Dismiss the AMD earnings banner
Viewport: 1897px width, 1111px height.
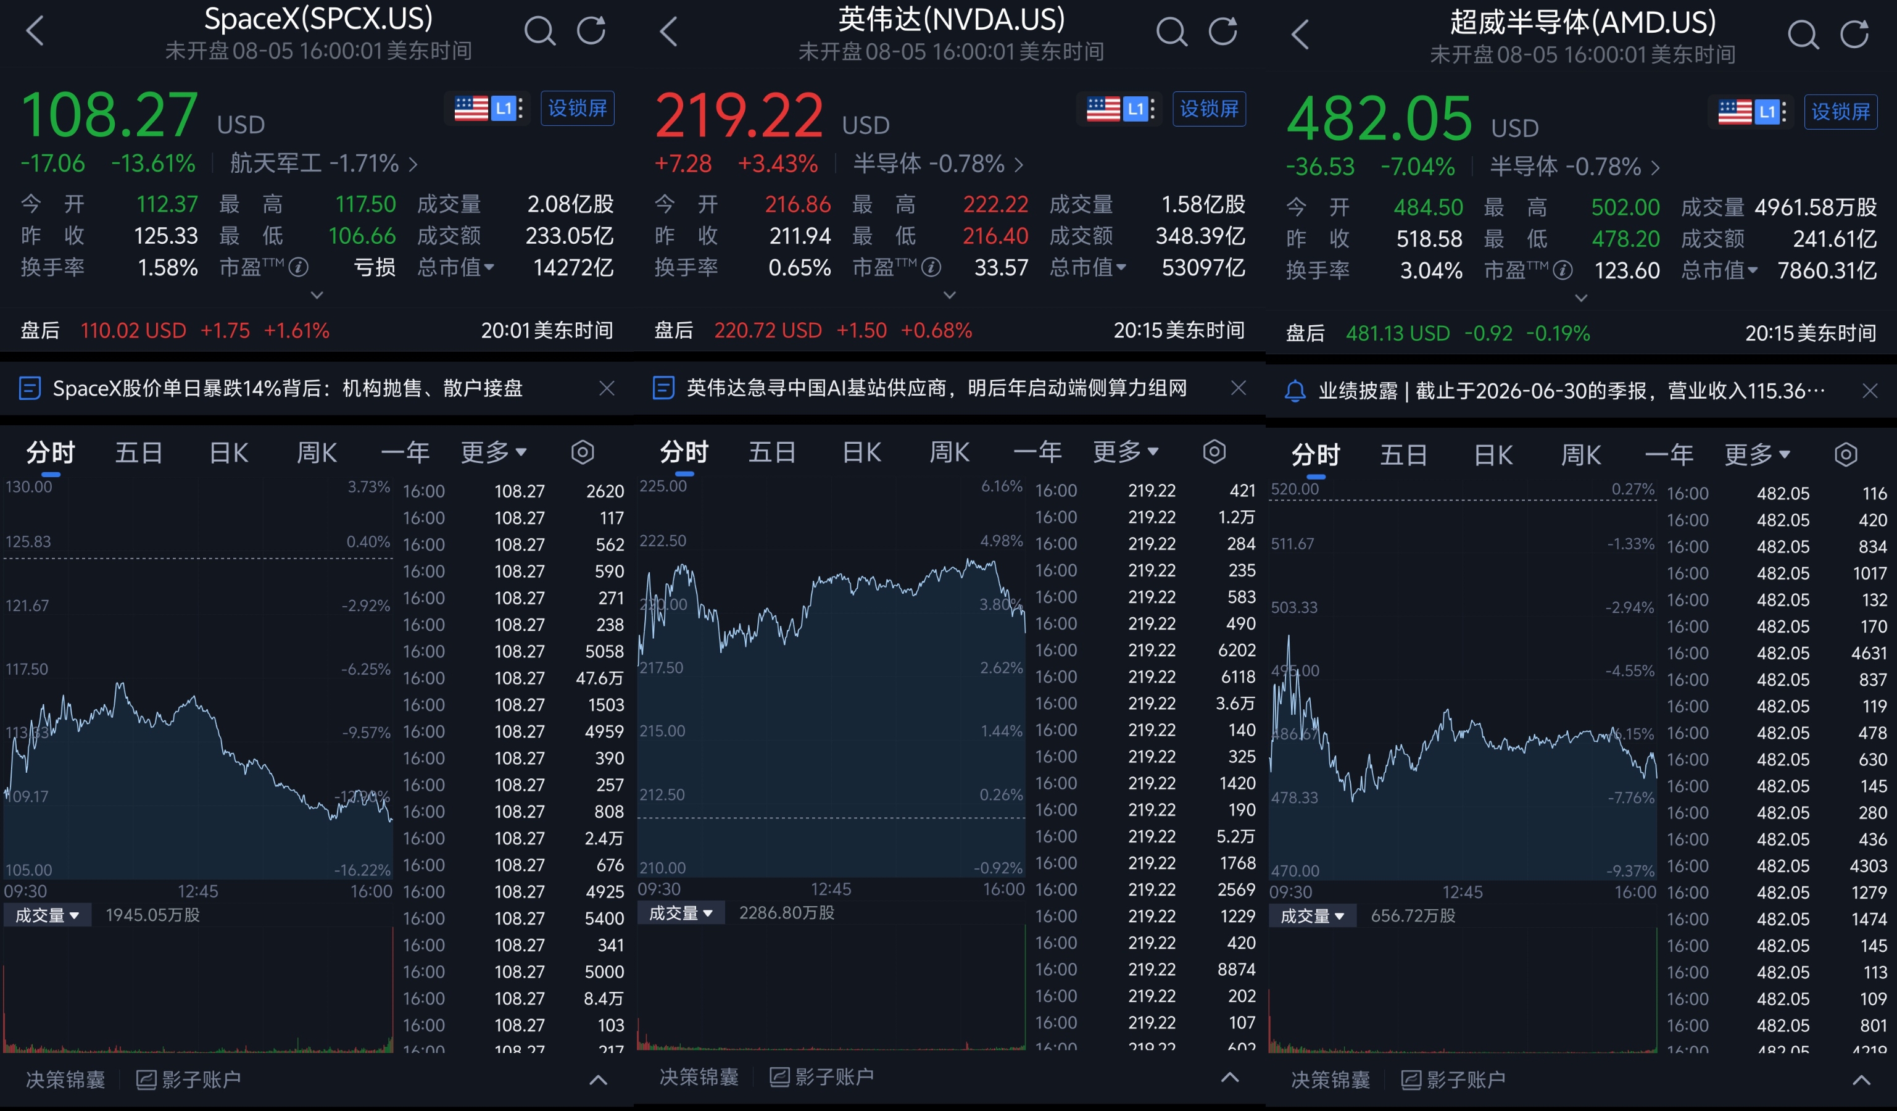click(x=1870, y=391)
